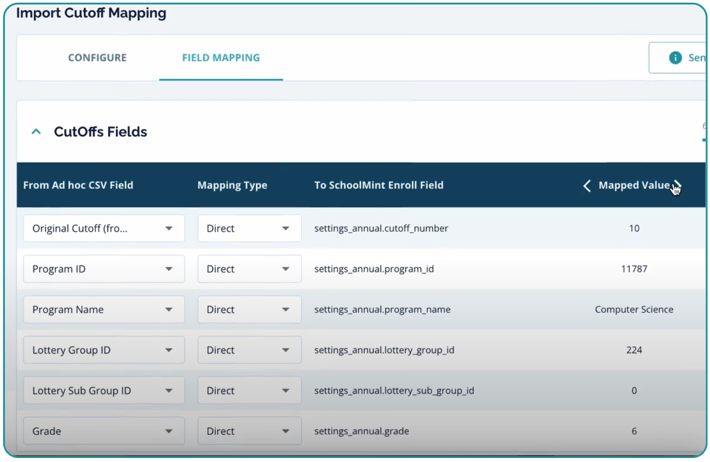710x462 pixels.
Task: Collapse the CutOffs Fields section chevron
Action: pos(36,132)
